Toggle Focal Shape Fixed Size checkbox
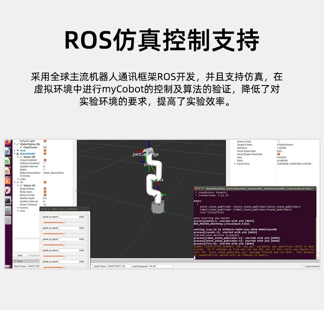 (278, 154)
